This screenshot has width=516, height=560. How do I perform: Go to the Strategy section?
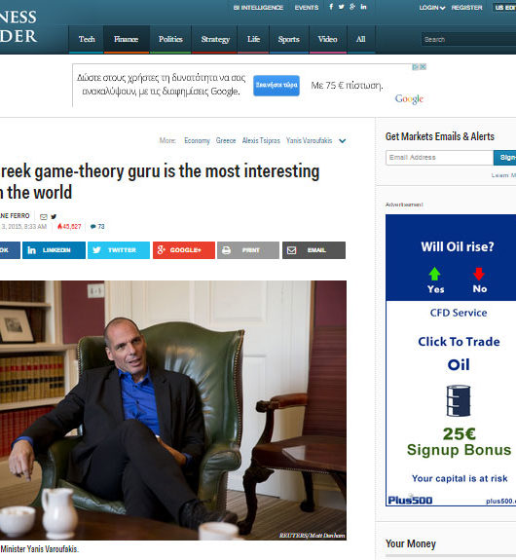[x=215, y=39]
